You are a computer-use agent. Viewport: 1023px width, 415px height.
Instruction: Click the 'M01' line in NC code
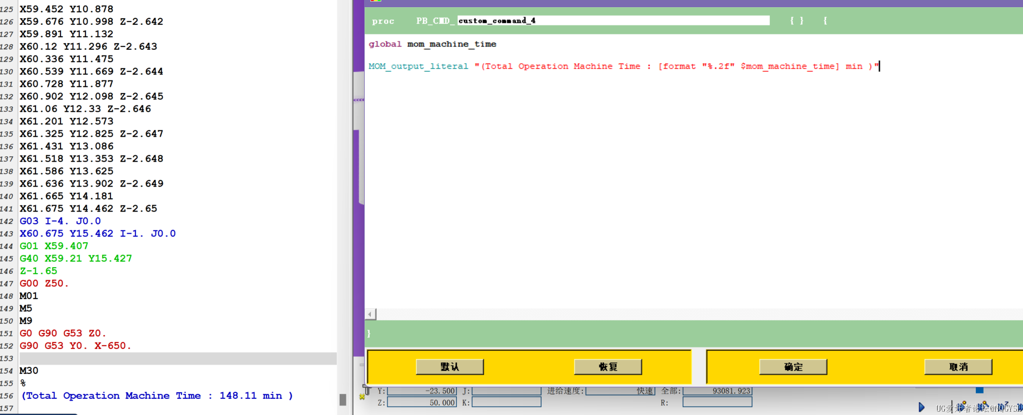tap(29, 296)
